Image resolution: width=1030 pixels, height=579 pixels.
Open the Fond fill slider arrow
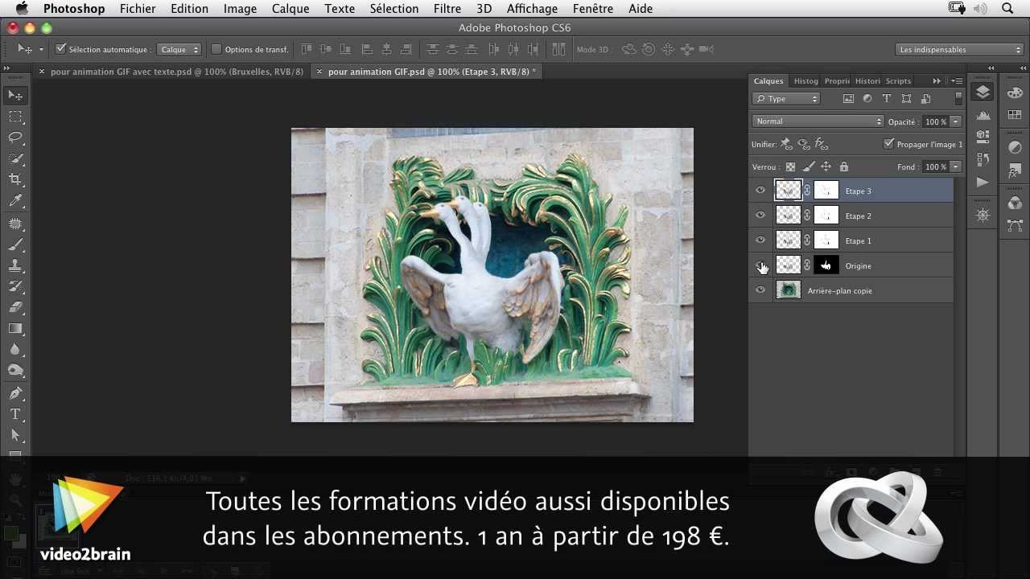[x=955, y=166]
